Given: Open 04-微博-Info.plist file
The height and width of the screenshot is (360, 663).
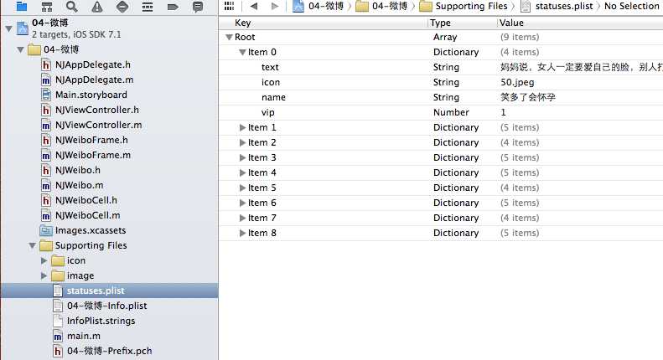Looking at the screenshot, I should coord(106,306).
